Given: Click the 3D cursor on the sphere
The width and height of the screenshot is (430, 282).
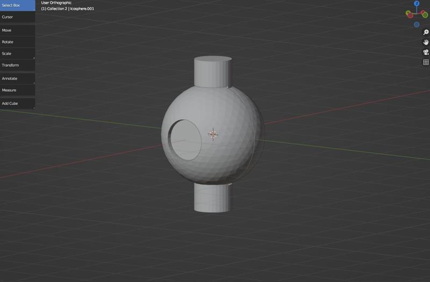Looking at the screenshot, I should pos(213,134).
